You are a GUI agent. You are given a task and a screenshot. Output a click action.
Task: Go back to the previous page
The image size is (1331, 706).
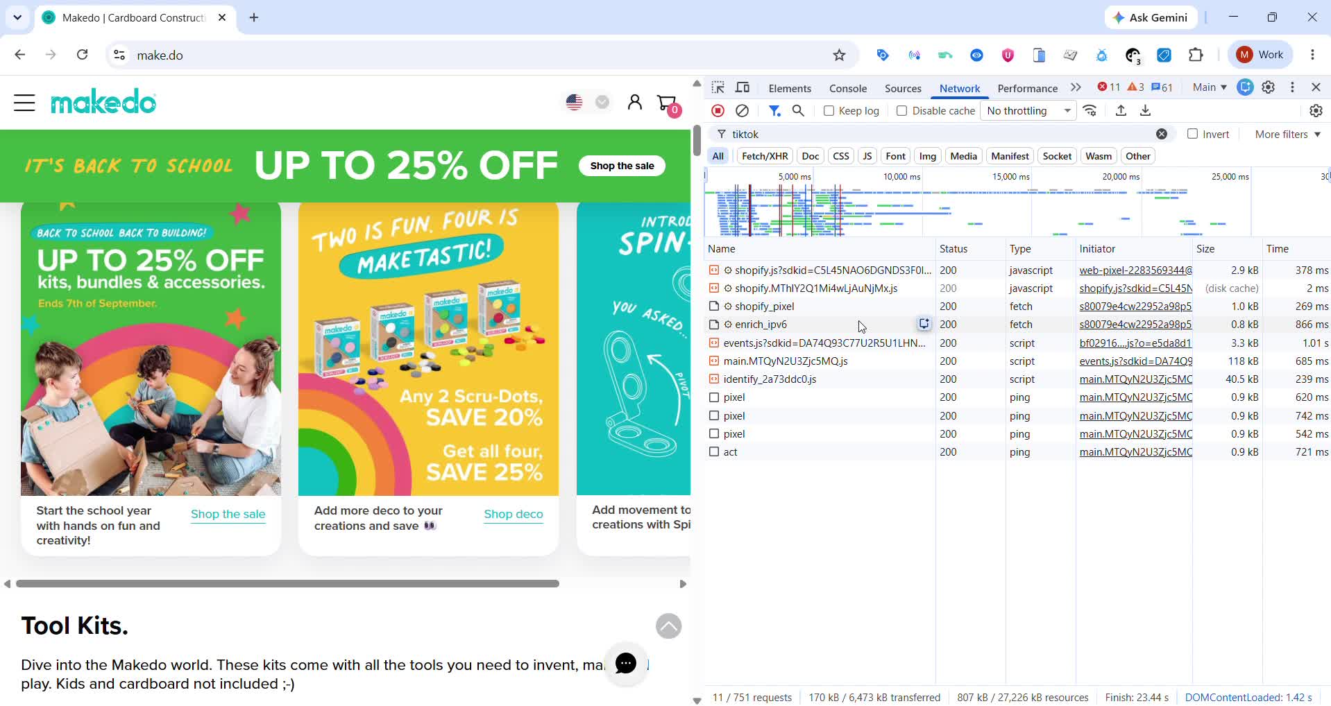pyautogui.click(x=19, y=55)
